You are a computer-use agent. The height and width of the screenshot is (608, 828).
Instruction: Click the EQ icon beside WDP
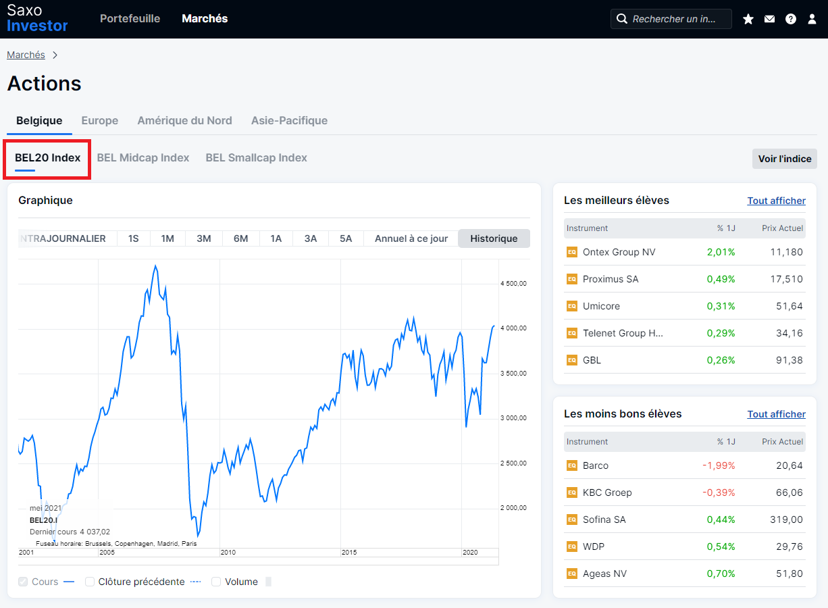tap(572, 547)
